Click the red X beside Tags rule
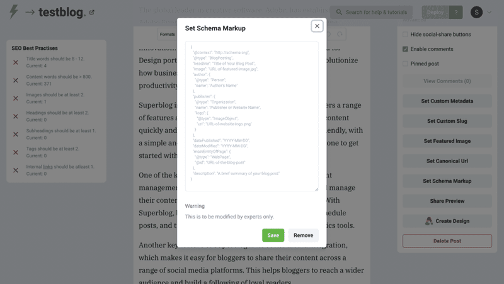Screen dimensions: 504x284 pos(16,152)
